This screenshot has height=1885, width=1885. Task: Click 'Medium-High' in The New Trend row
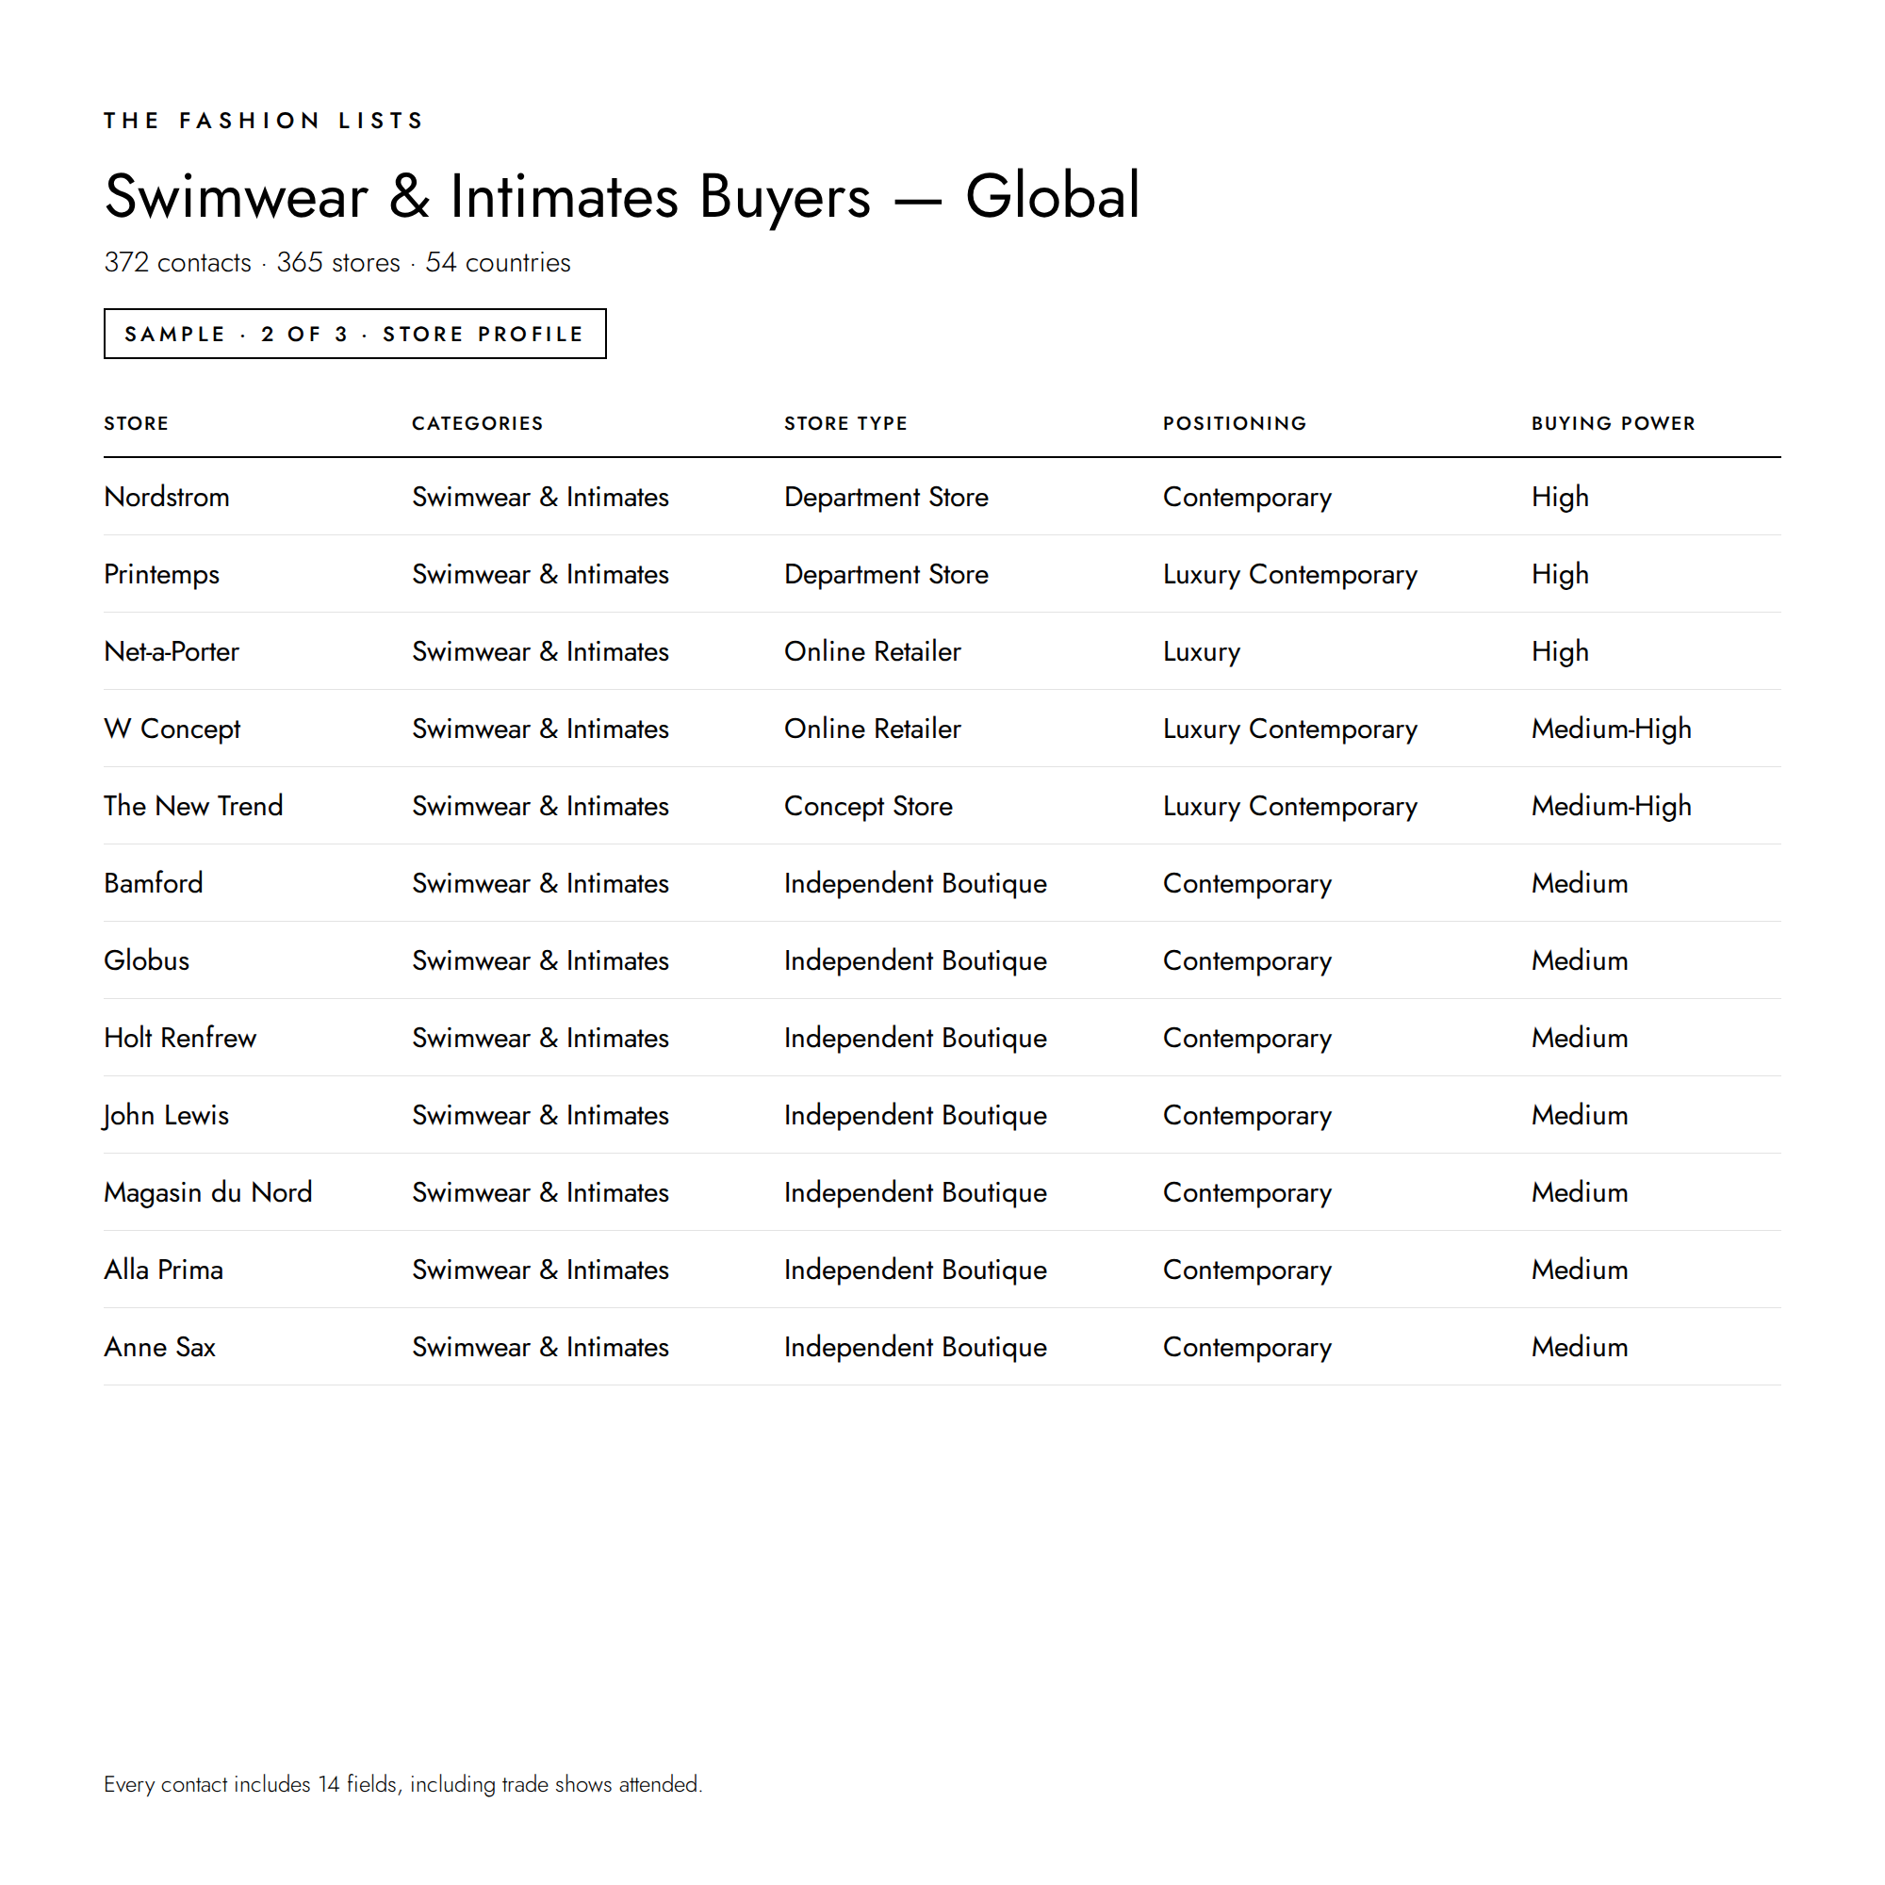point(1611,806)
